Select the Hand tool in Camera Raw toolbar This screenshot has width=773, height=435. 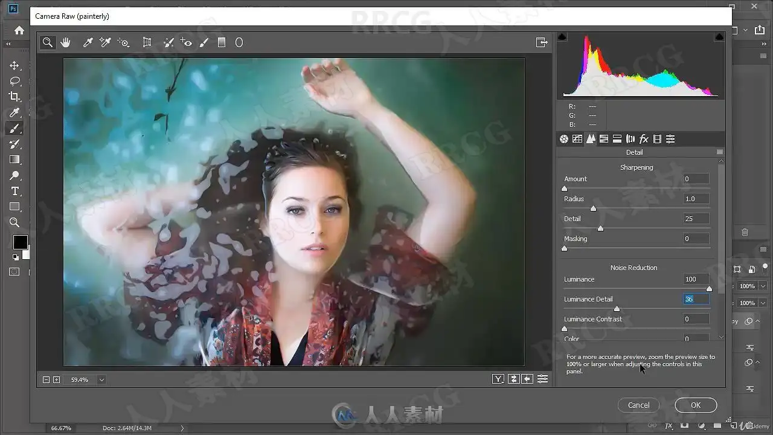66,42
